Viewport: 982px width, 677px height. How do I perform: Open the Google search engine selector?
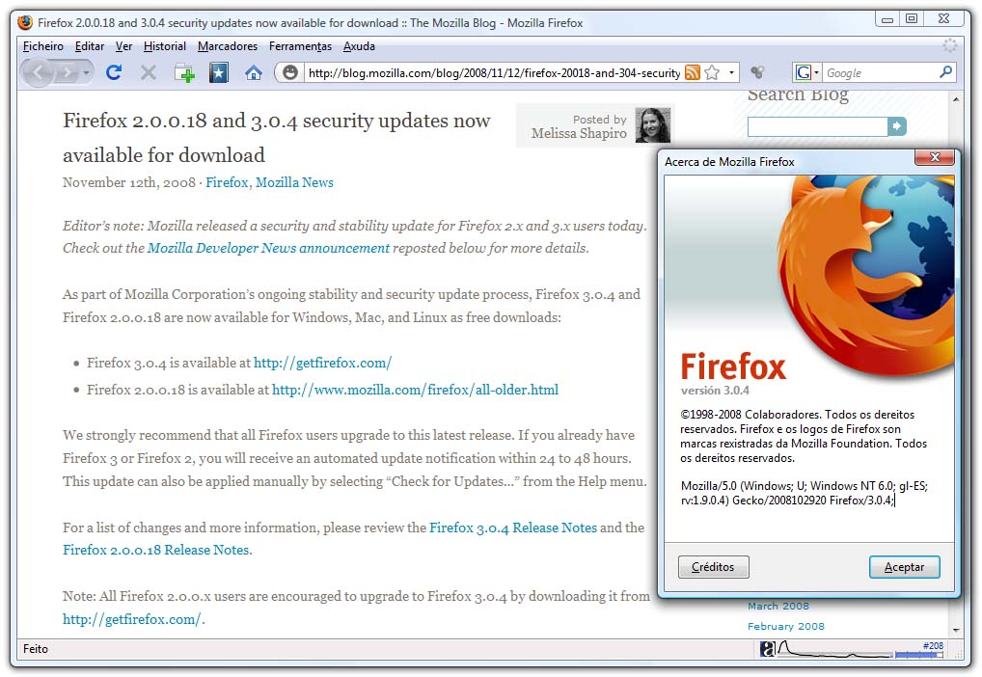coord(806,72)
